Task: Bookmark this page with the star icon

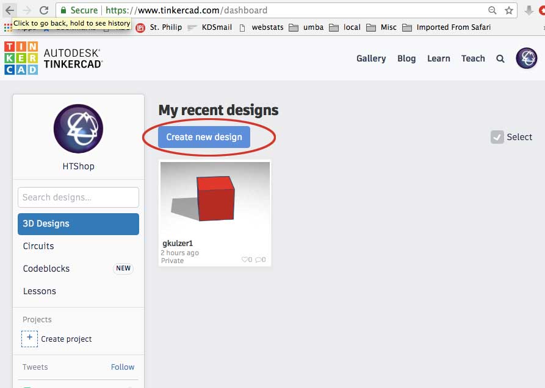Action: 509,10
